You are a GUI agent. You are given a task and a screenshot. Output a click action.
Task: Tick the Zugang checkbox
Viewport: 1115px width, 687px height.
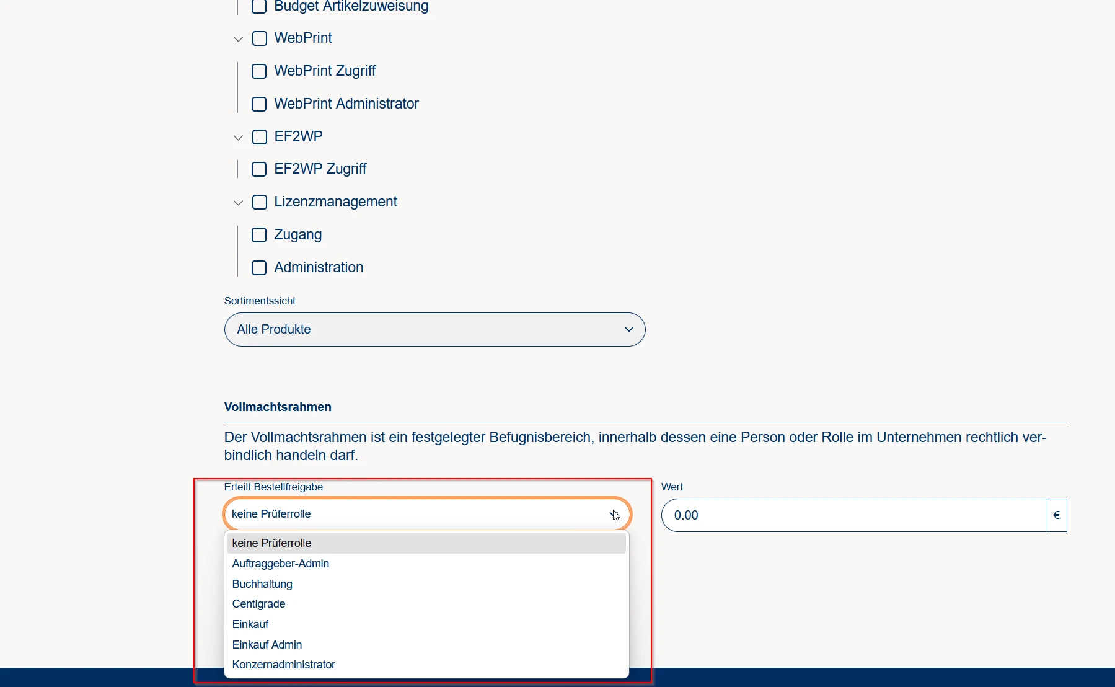tap(259, 235)
